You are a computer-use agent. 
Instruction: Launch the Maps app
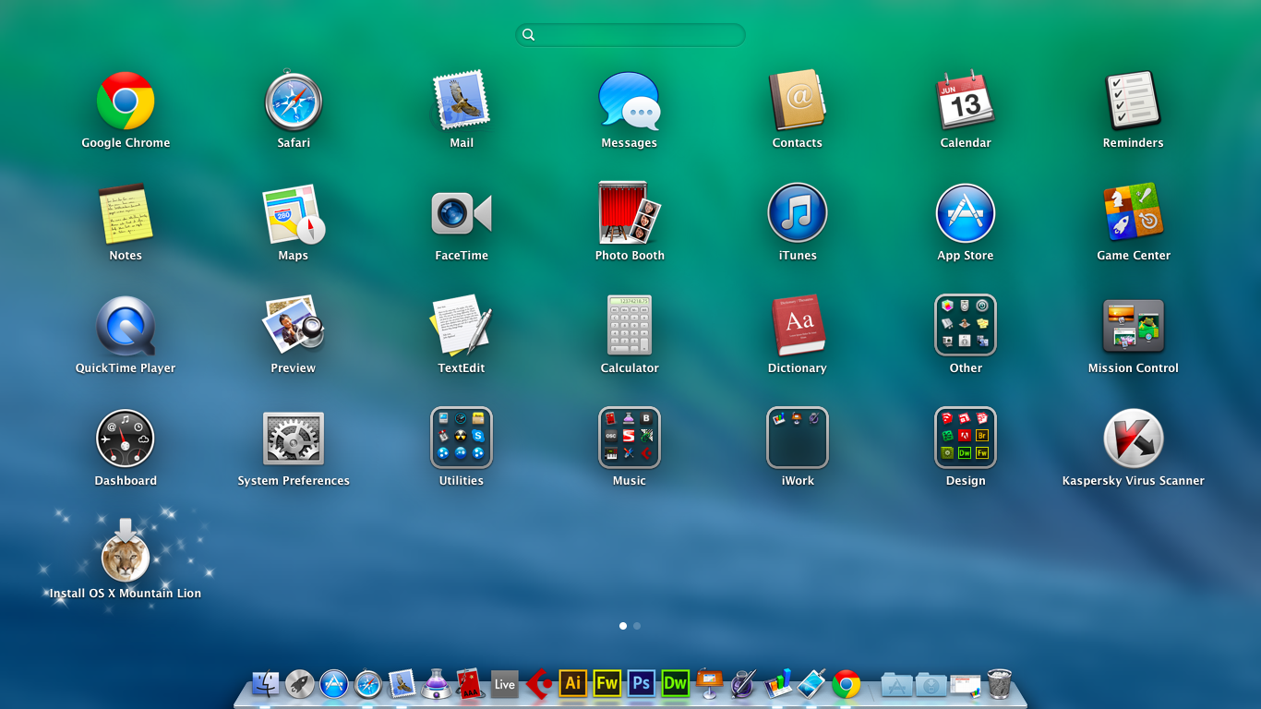click(294, 213)
